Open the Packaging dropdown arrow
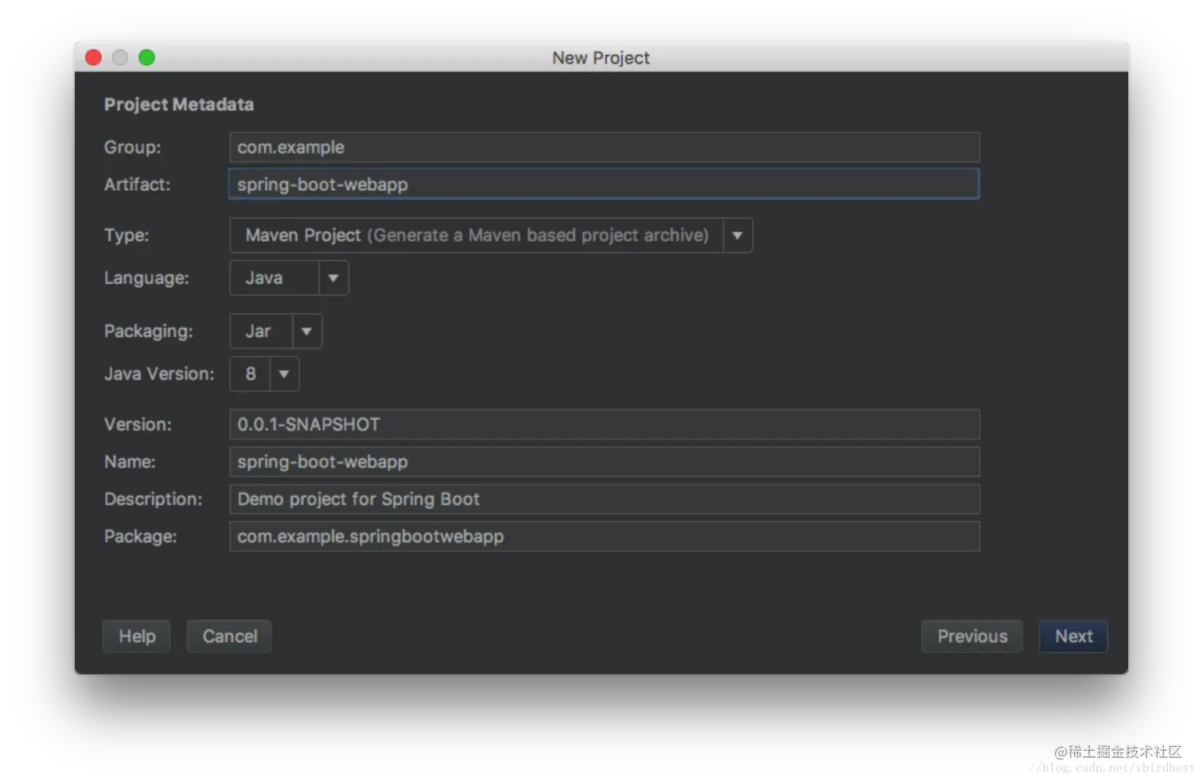The image size is (1203, 781). pos(307,331)
